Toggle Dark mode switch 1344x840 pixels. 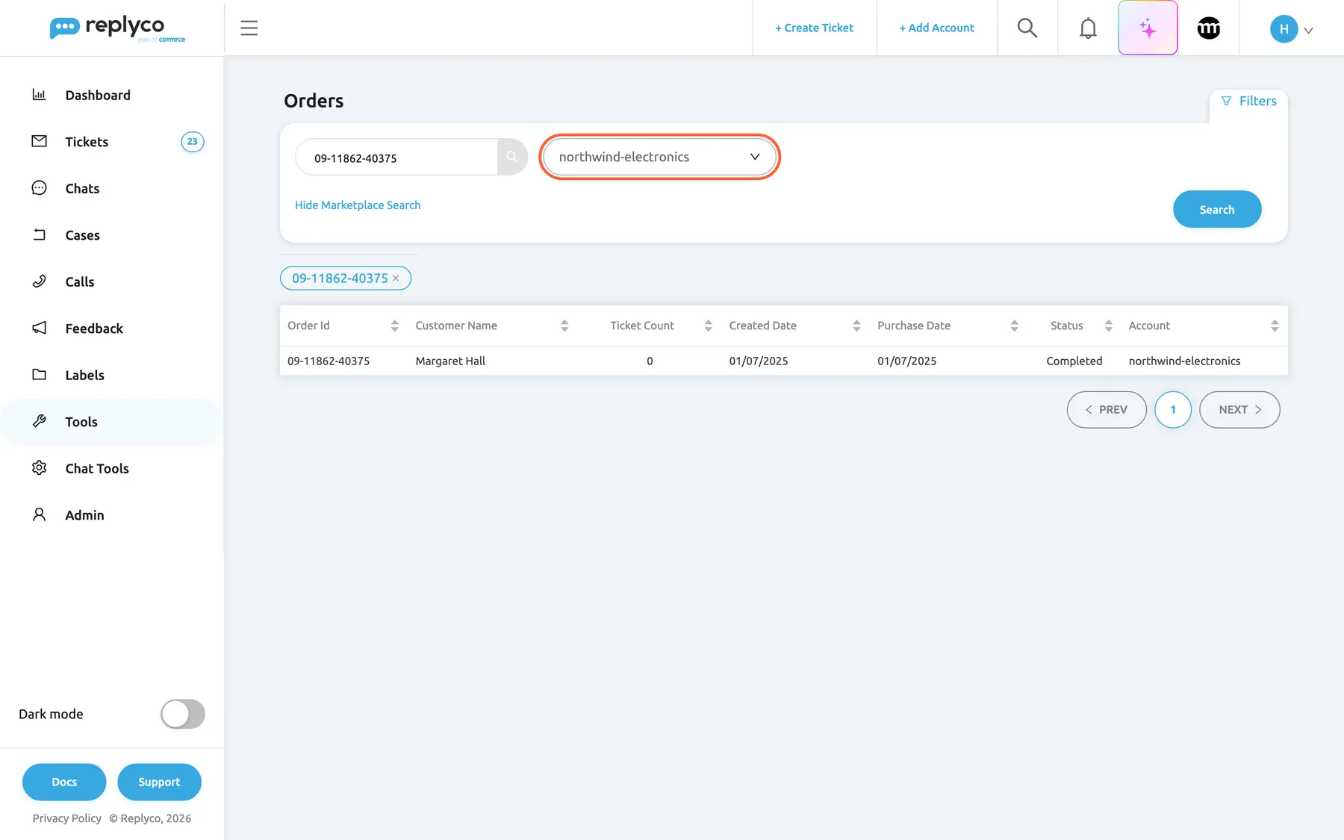point(183,714)
